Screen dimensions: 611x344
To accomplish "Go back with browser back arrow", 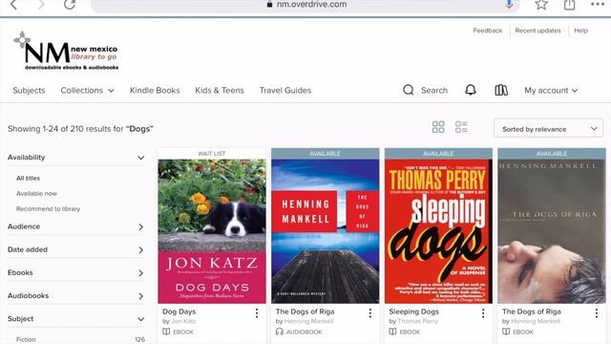I will pyautogui.click(x=13, y=5).
